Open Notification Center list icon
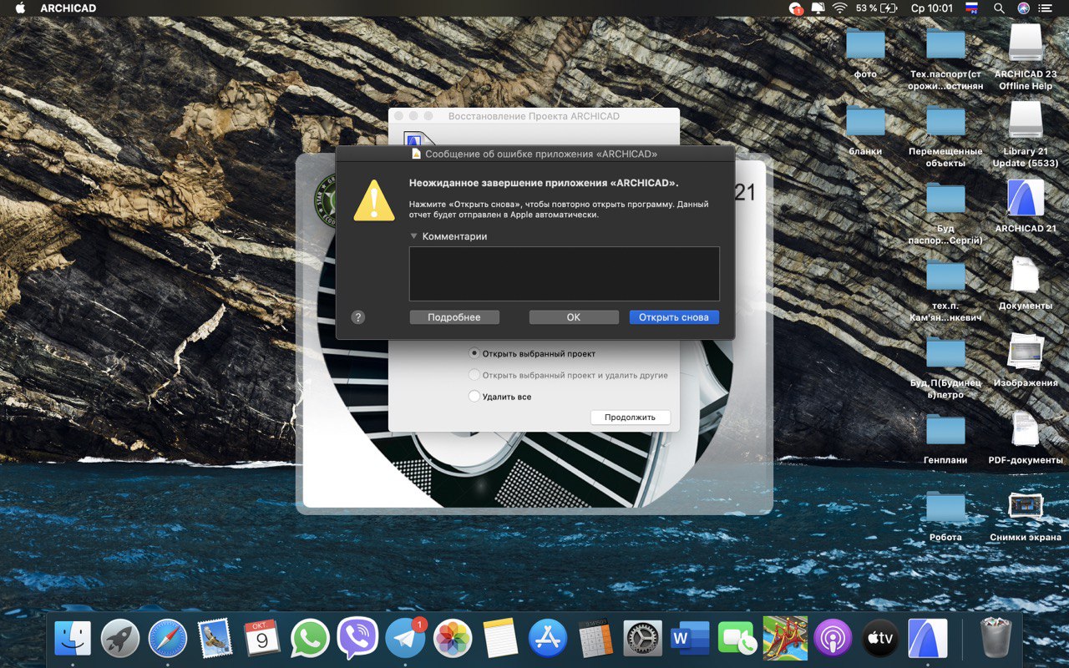The image size is (1069, 668). 1046,8
